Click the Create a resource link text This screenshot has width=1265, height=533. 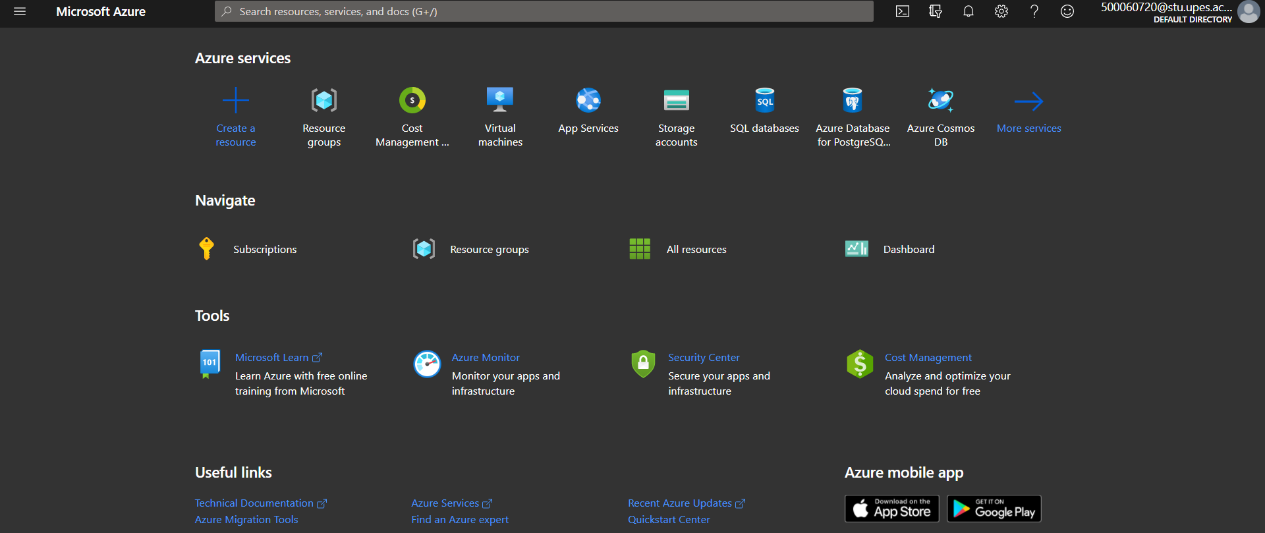coord(236,135)
